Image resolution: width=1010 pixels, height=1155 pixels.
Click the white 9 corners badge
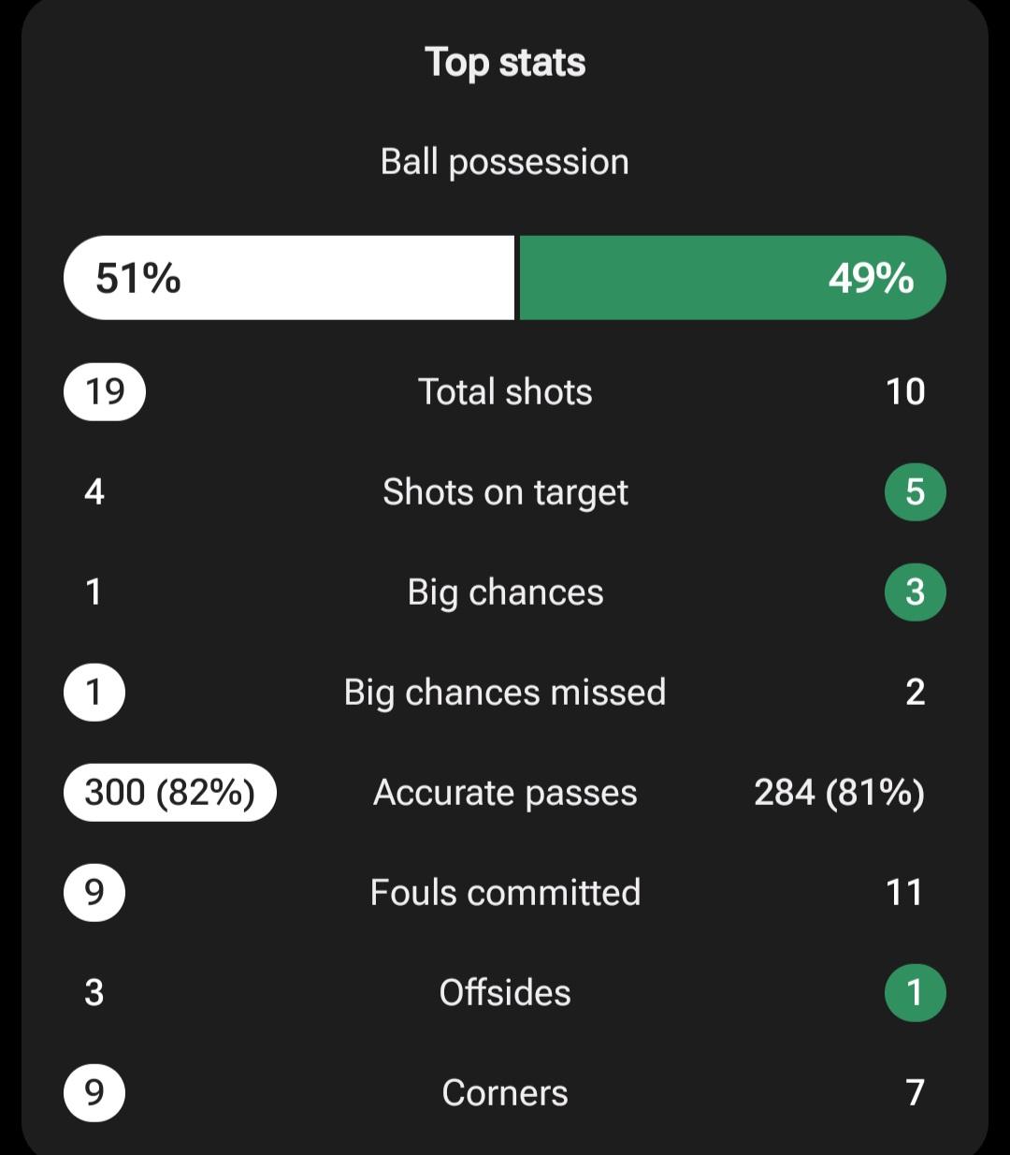94,1093
